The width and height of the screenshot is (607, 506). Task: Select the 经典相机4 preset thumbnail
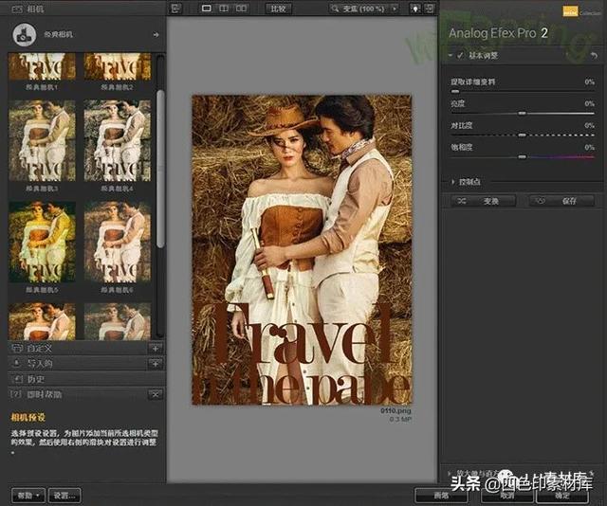(x=118, y=140)
